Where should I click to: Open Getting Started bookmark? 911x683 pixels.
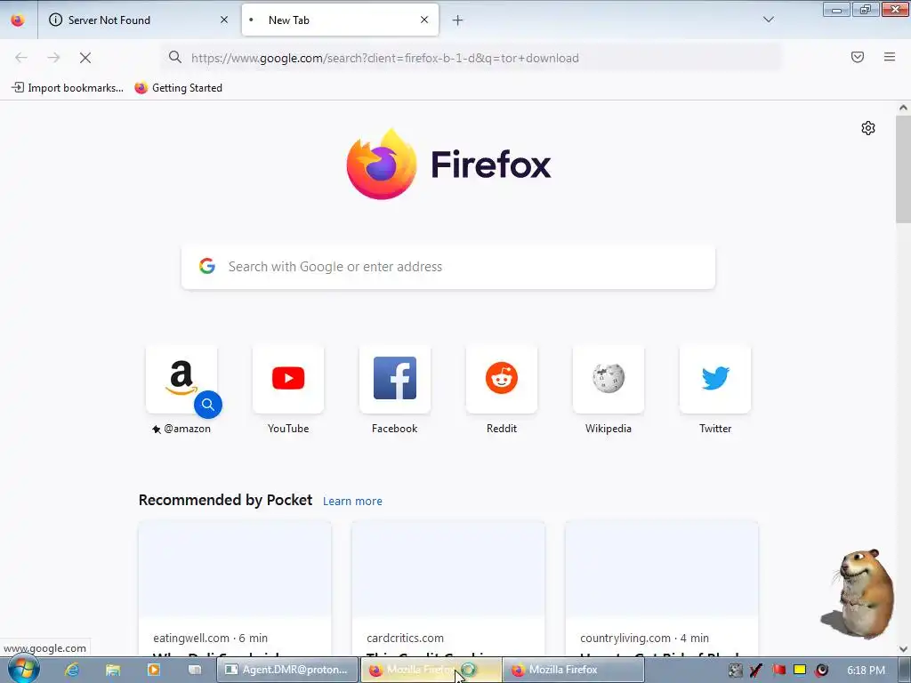[x=178, y=88]
